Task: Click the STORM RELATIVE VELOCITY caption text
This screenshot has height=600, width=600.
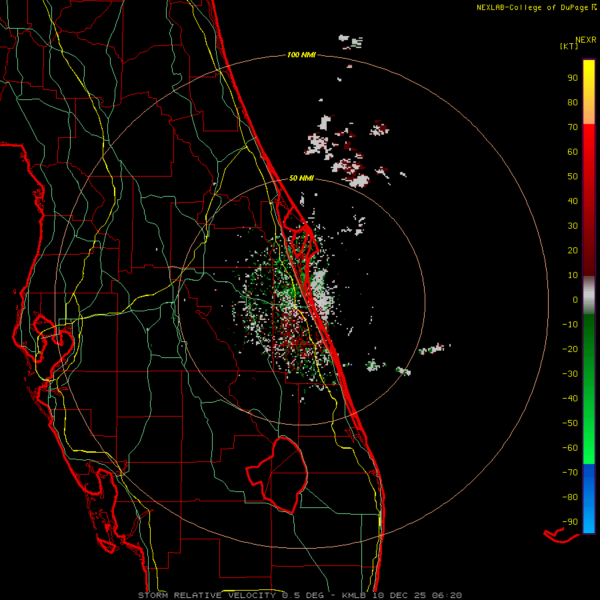Action: click(x=207, y=595)
